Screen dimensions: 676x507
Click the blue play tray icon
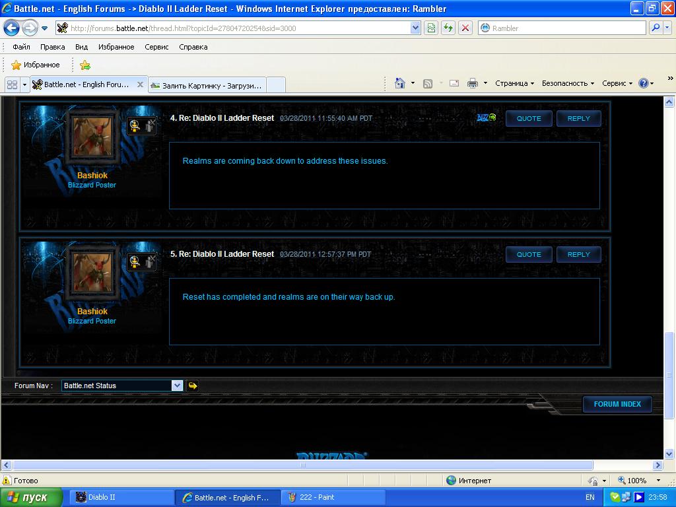[x=638, y=497]
